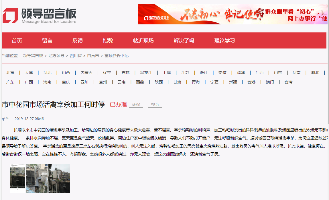
Task: Open the 不忘初心 banner advertisement
Action: (x=232, y=14)
